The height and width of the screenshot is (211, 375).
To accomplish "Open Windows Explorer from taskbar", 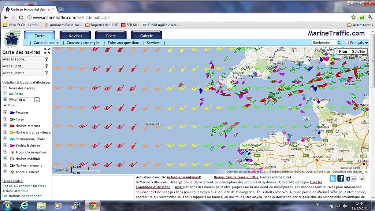I will [41, 206].
